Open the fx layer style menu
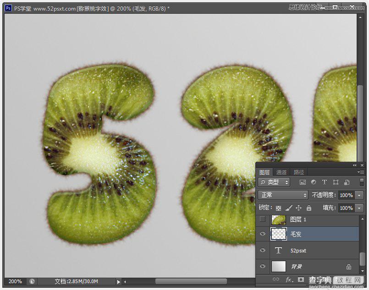This screenshot has height=290, width=369. tap(289, 279)
